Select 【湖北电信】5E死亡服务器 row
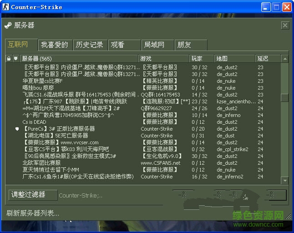 [x=143, y=136]
